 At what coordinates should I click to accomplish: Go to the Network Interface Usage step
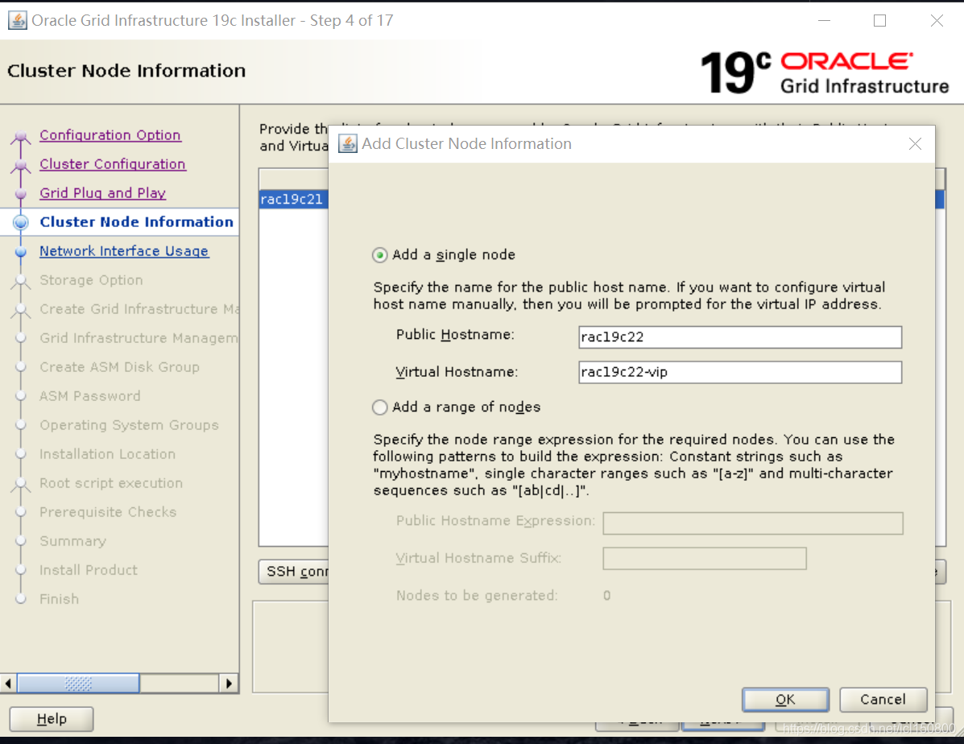(x=124, y=251)
